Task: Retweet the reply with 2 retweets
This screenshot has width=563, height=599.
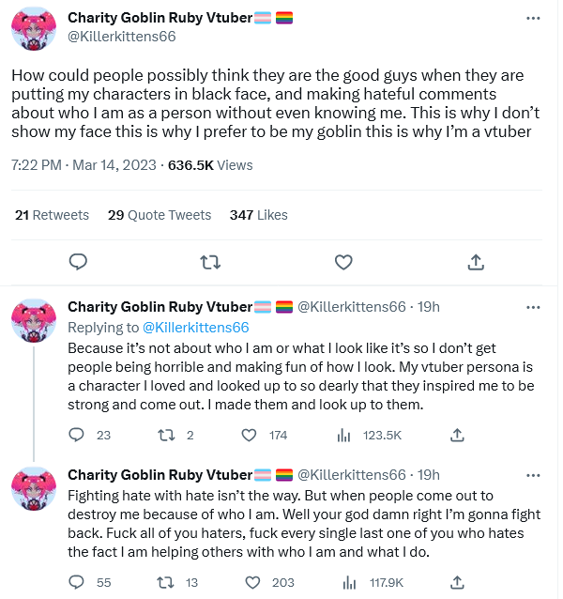Action: point(166,435)
